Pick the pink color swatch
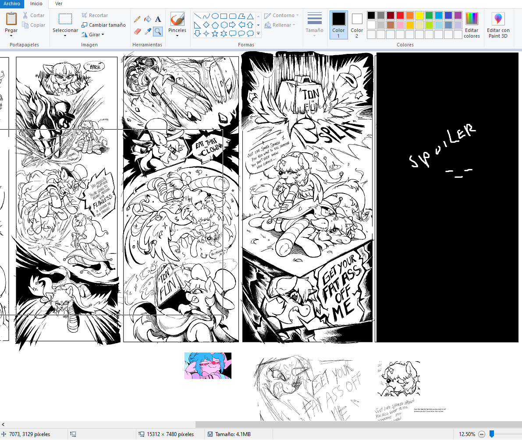The image size is (522, 440). (x=400, y=25)
